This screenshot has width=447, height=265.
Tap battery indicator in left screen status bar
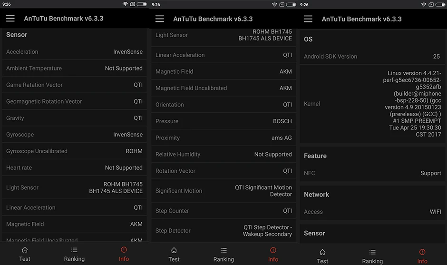pyautogui.click(x=142, y=4)
